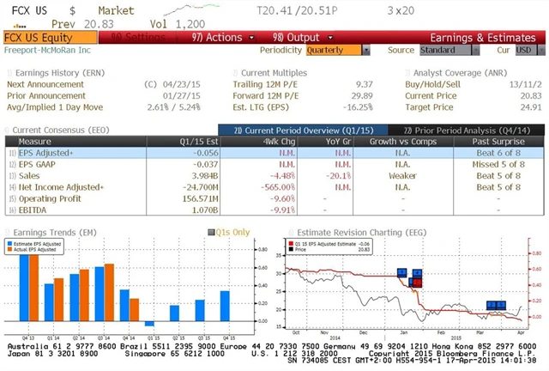
Task: Toggle the Q1s Only checkbox
Action: [x=211, y=232]
